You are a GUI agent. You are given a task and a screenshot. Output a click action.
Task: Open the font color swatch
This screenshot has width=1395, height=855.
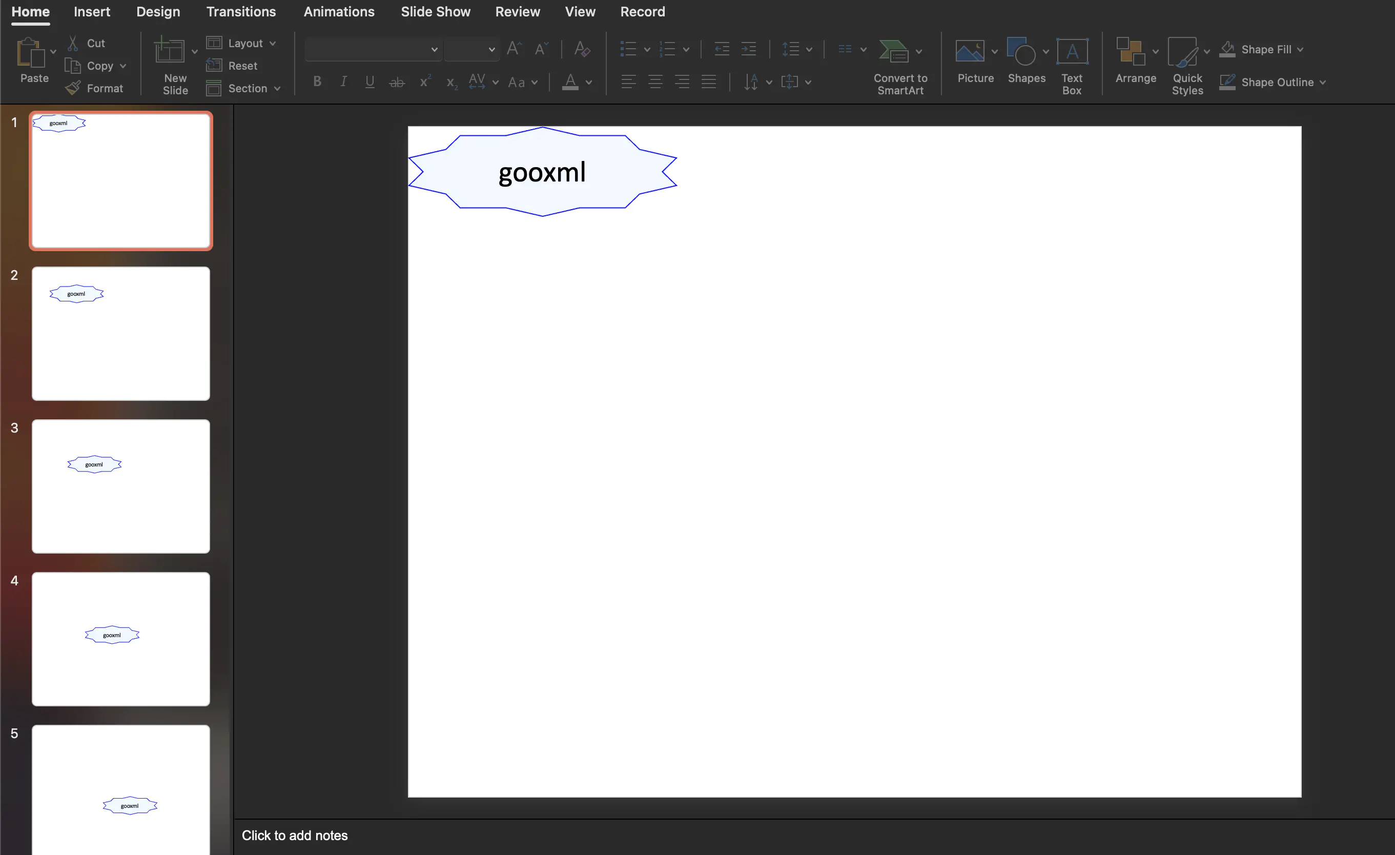[571, 82]
